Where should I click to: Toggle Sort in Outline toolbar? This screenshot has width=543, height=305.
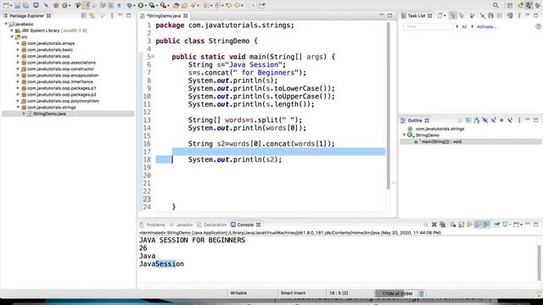click(x=477, y=120)
